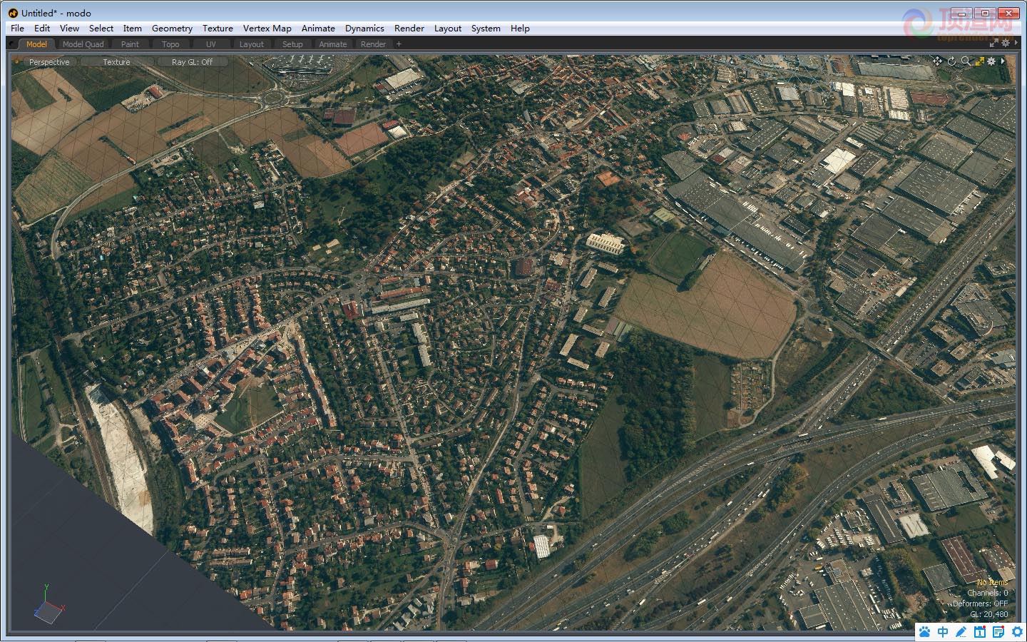Viewport: 1027px width, 642px height.
Task: Click the Baidu paw input icon
Action: 925,632
